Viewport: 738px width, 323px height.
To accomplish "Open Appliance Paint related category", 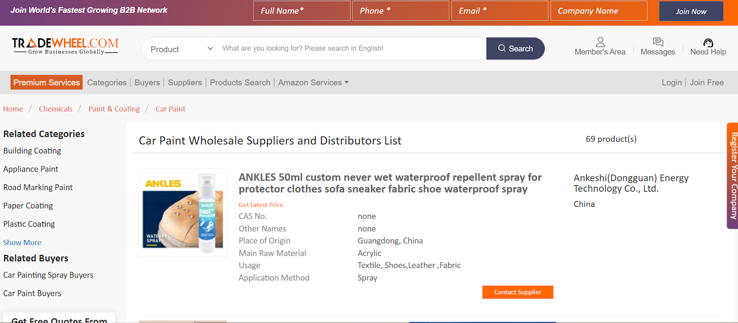I will coord(31,169).
